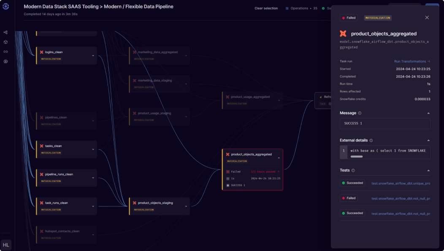The width and height of the screenshot is (444, 251).
Task: Select the lineage graph icon in sidebar
Action: 5,32
